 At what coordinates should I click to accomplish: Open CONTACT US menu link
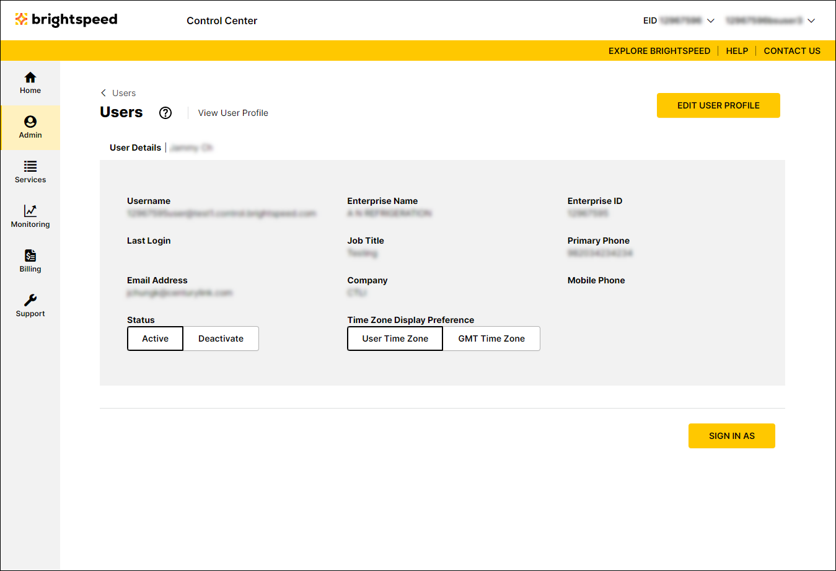click(792, 51)
